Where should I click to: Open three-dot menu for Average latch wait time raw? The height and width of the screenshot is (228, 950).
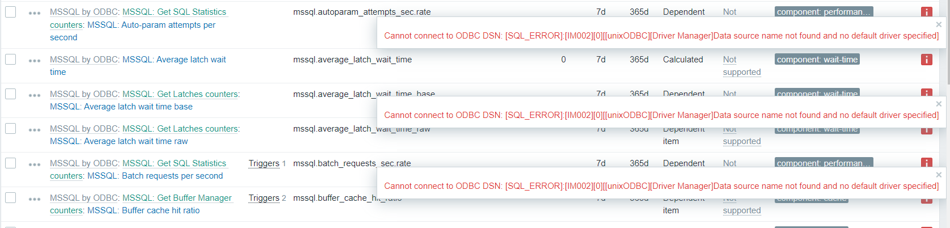(x=35, y=129)
